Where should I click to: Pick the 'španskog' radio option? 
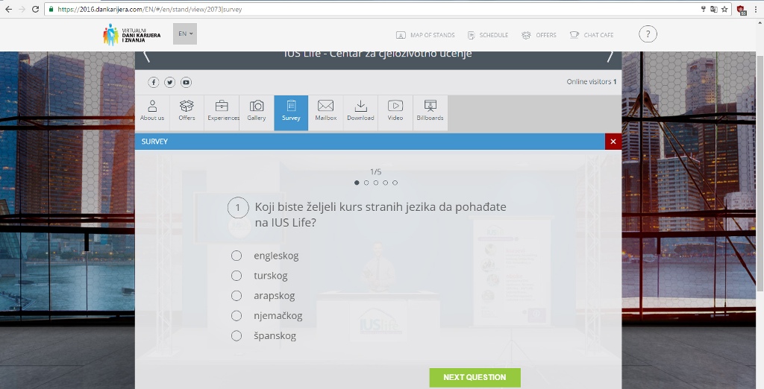237,336
